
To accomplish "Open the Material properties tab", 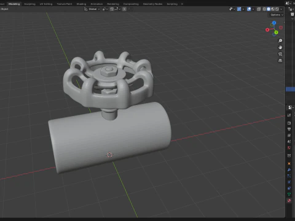I will 289,201.
